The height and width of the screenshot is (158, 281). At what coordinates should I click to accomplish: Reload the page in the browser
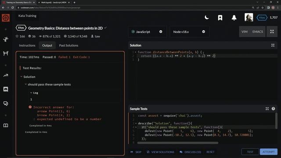click(12, 8)
